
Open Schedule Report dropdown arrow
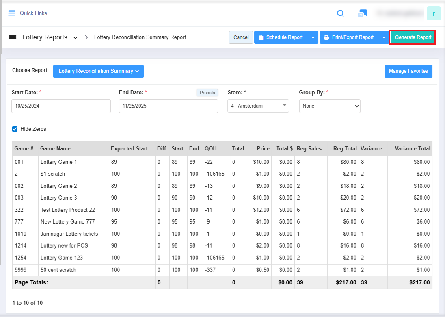click(313, 37)
